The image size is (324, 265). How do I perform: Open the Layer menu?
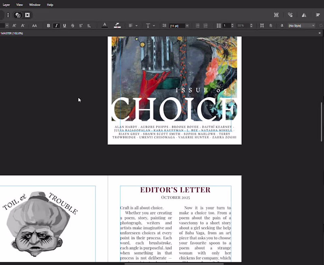(6, 4)
